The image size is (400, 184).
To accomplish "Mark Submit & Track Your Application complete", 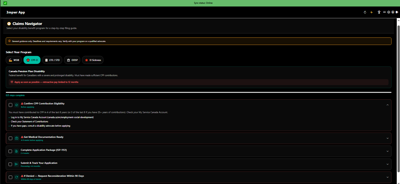I will [10, 164].
